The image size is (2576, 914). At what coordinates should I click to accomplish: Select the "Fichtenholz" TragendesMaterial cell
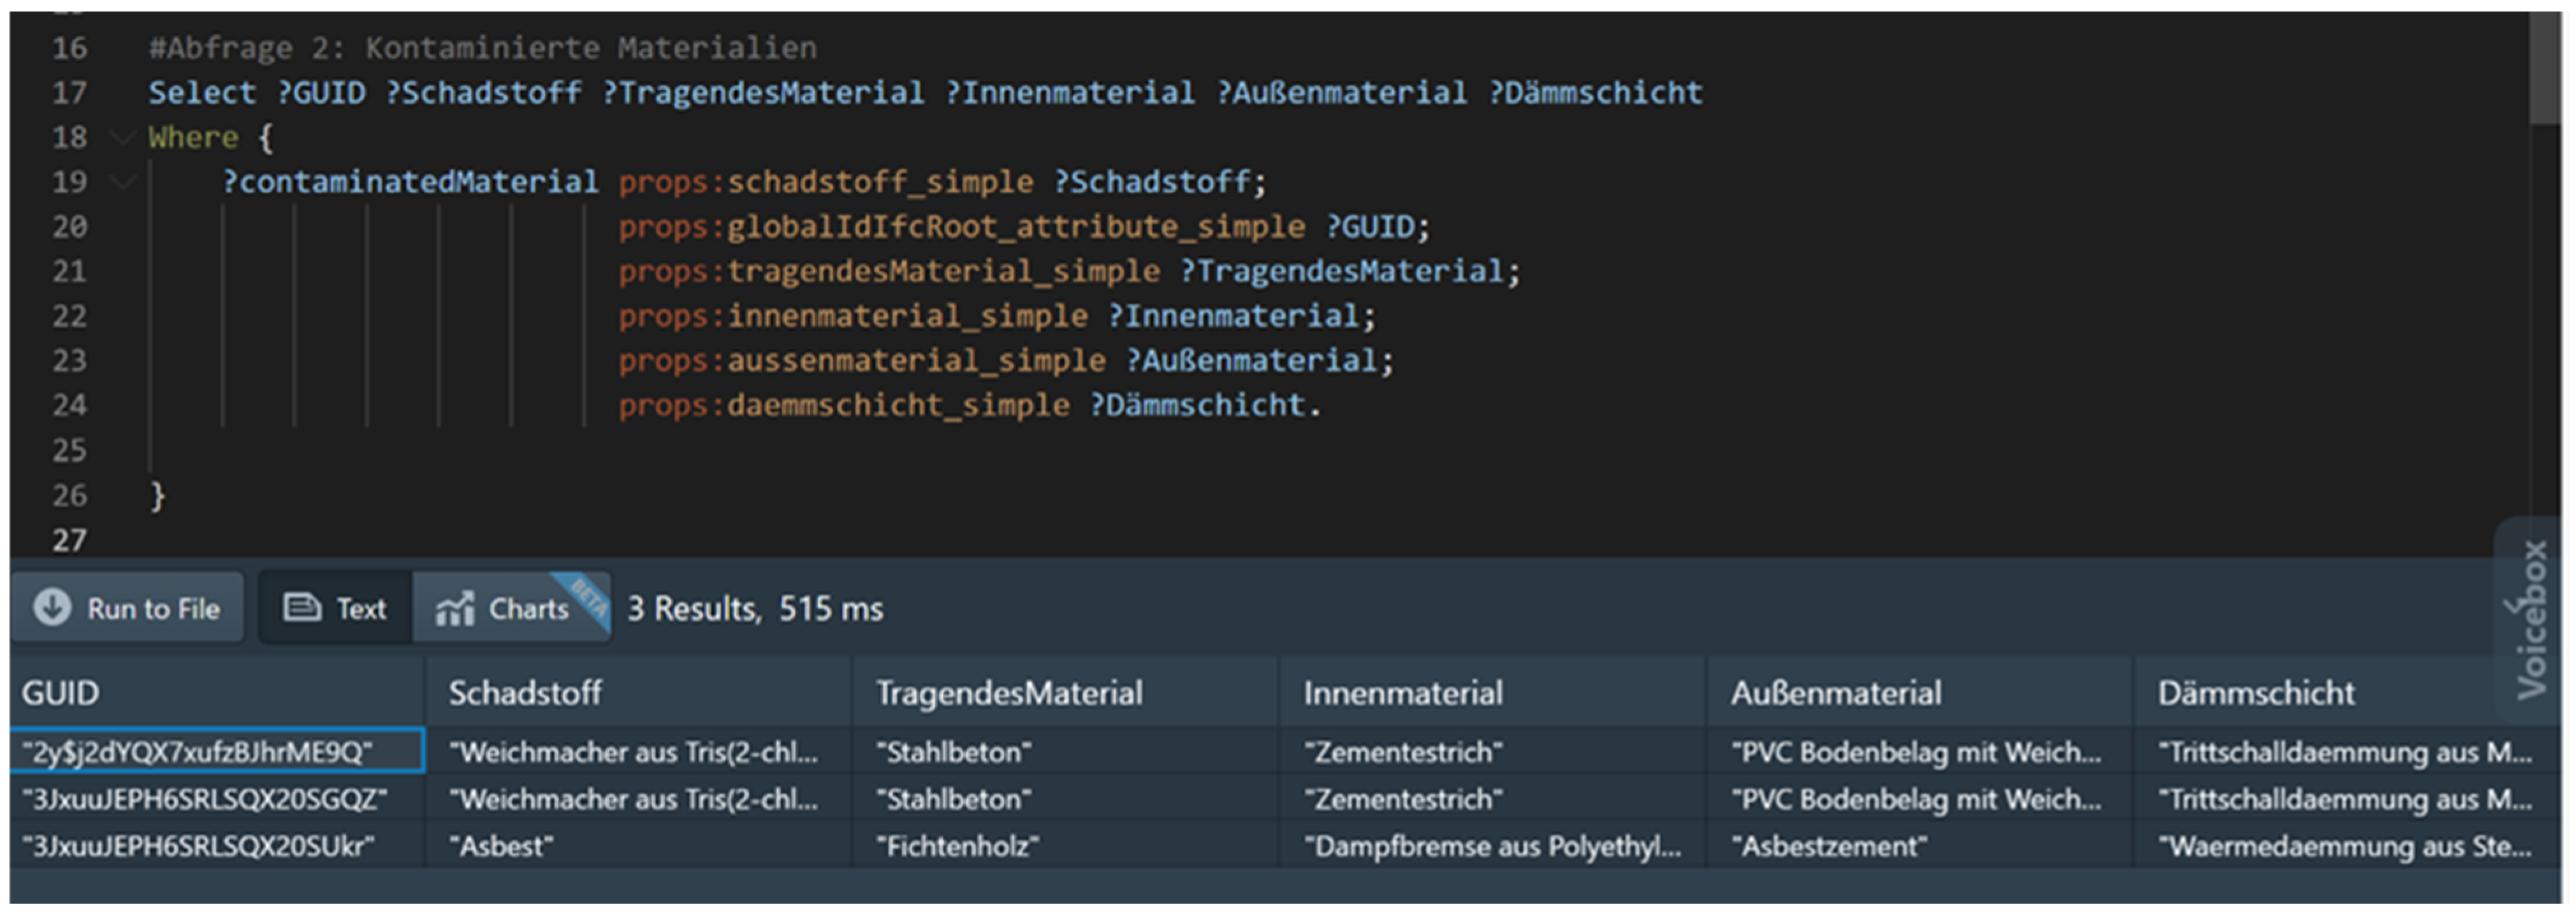tap(957, 846)
